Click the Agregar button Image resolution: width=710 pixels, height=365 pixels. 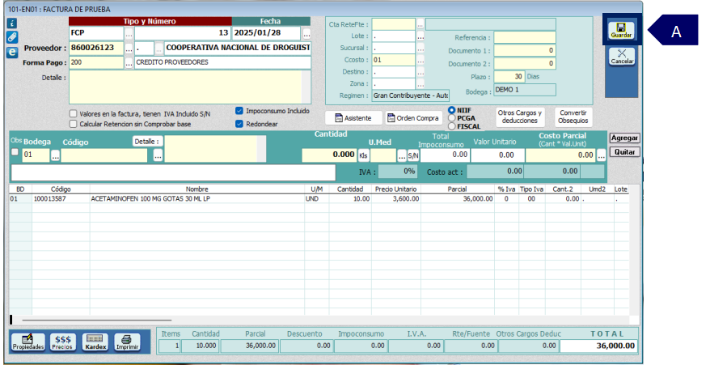[x=624, y=138]
